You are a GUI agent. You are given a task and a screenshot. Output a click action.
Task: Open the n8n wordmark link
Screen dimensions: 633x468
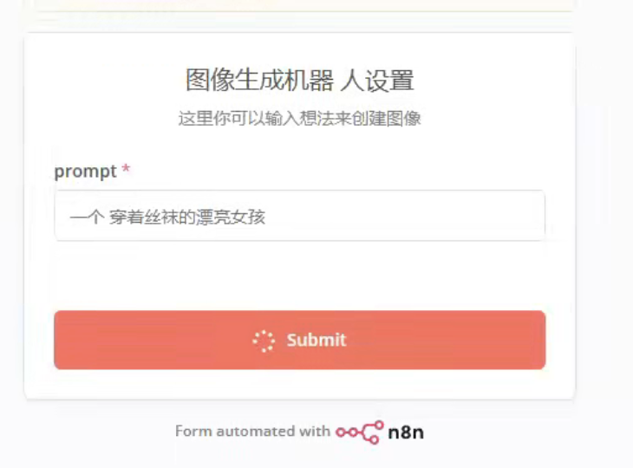(x=406, y=432)
